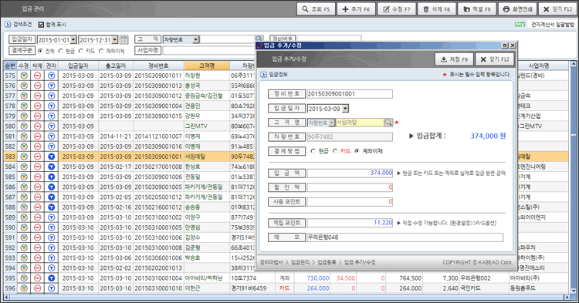Viewport: 579px width, 303px height.
Task: Click the 조회 F5 toolbar button
Action: tap(316, 9)
